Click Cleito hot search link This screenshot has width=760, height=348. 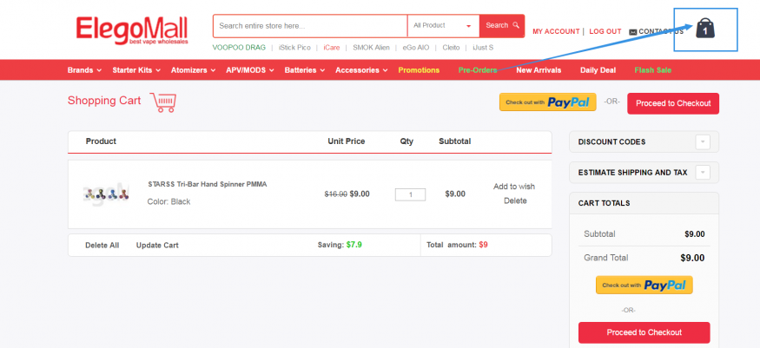pos(451,48)
